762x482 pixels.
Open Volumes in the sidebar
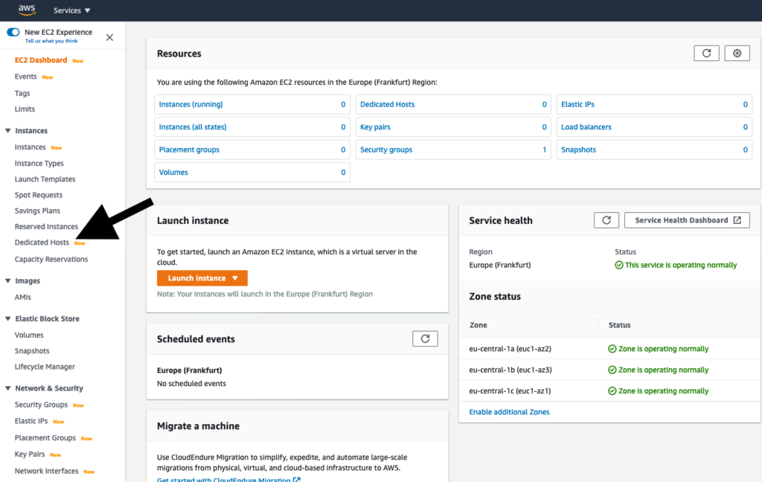coord(29,335)
